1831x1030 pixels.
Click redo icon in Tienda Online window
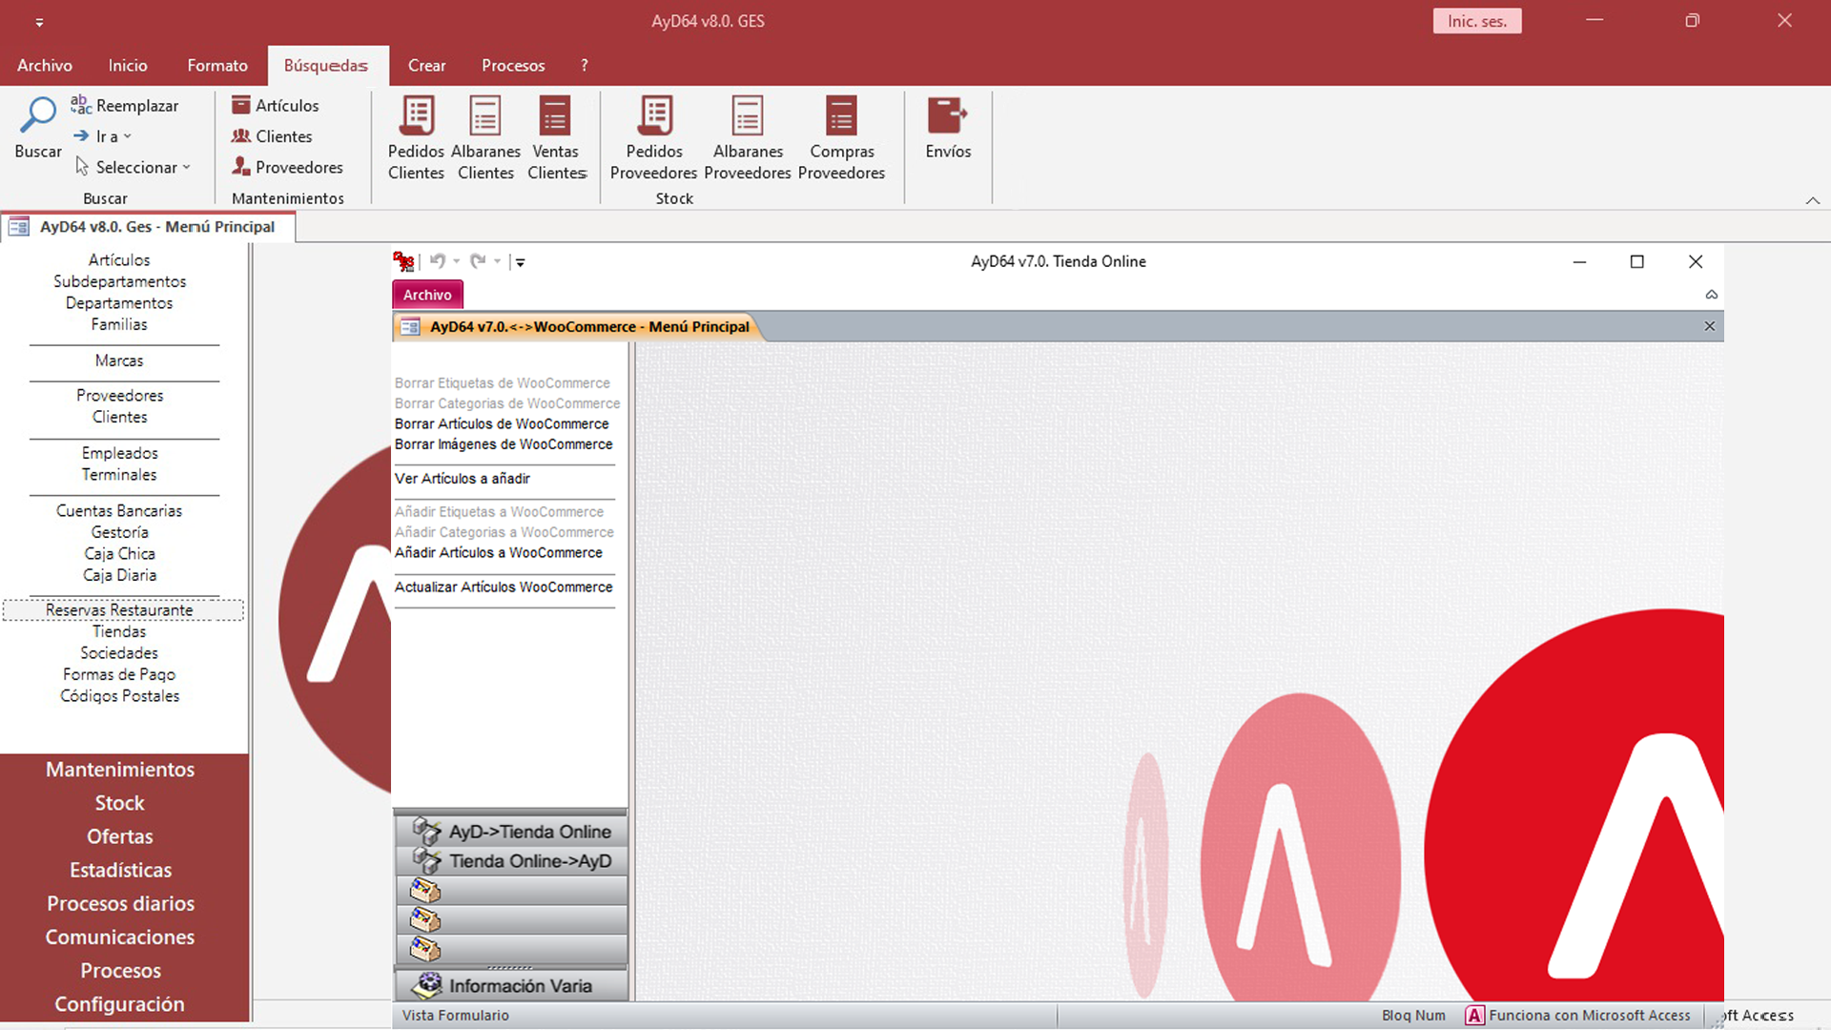[x=478, y=260]
